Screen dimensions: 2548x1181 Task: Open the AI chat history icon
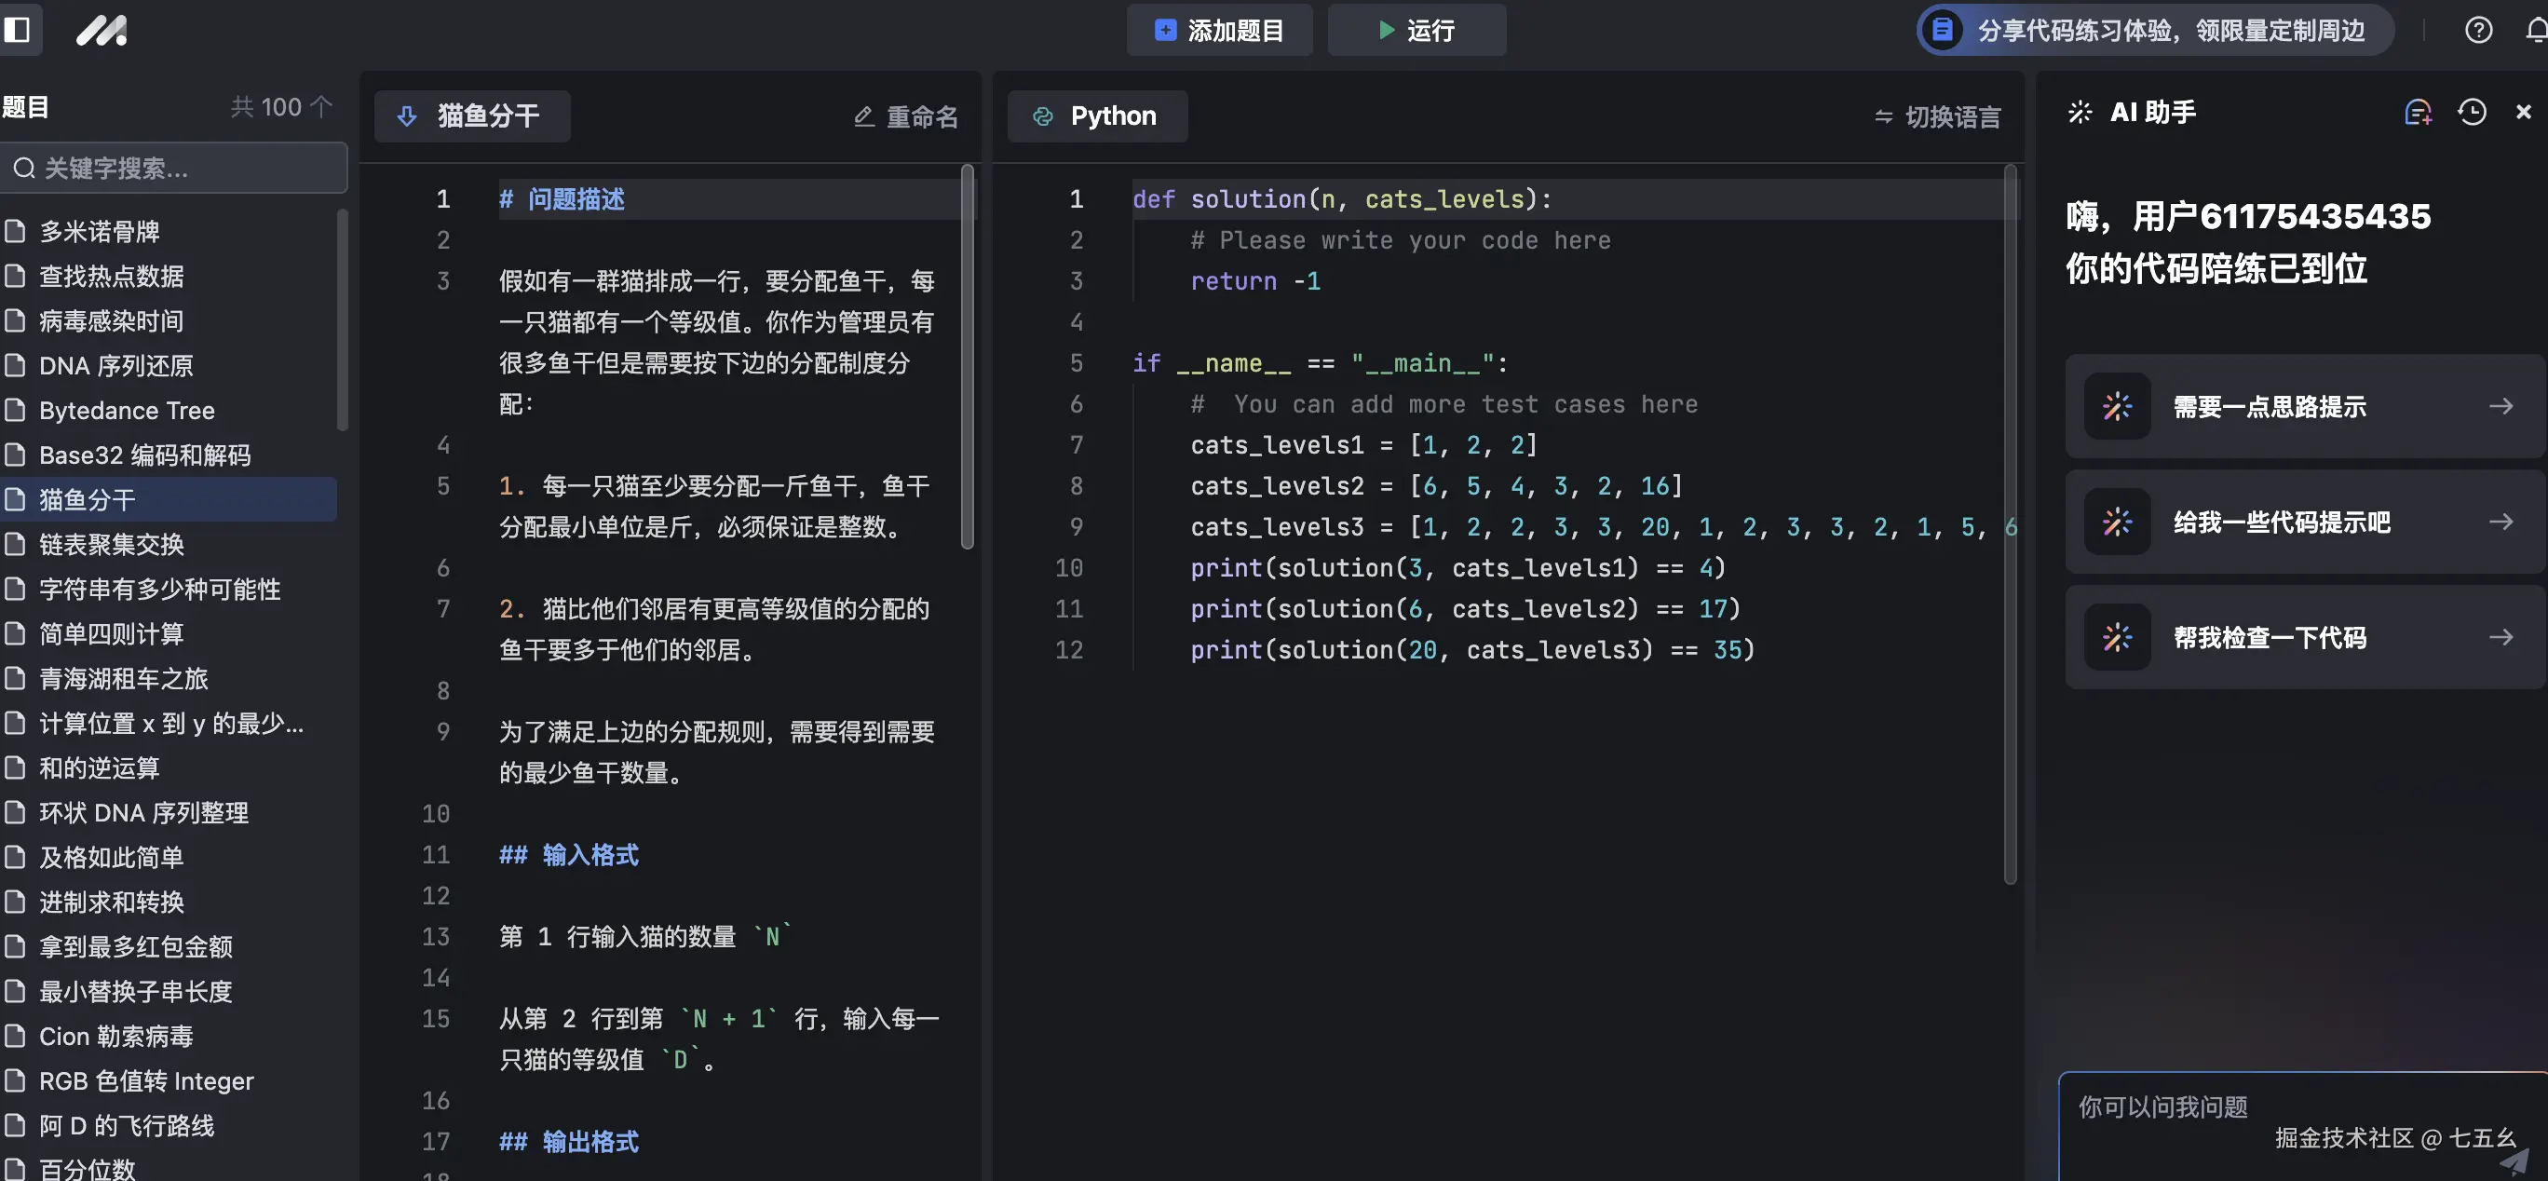click(2472, 112)
